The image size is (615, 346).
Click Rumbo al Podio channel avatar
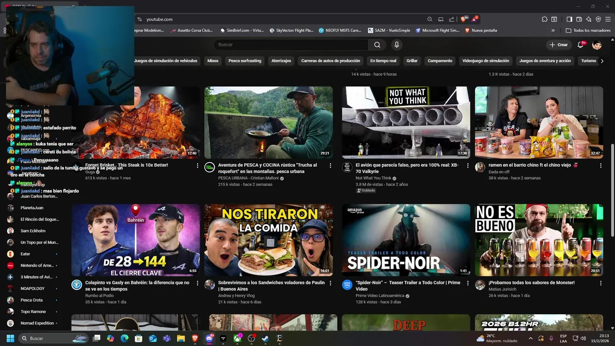point(76,284)
